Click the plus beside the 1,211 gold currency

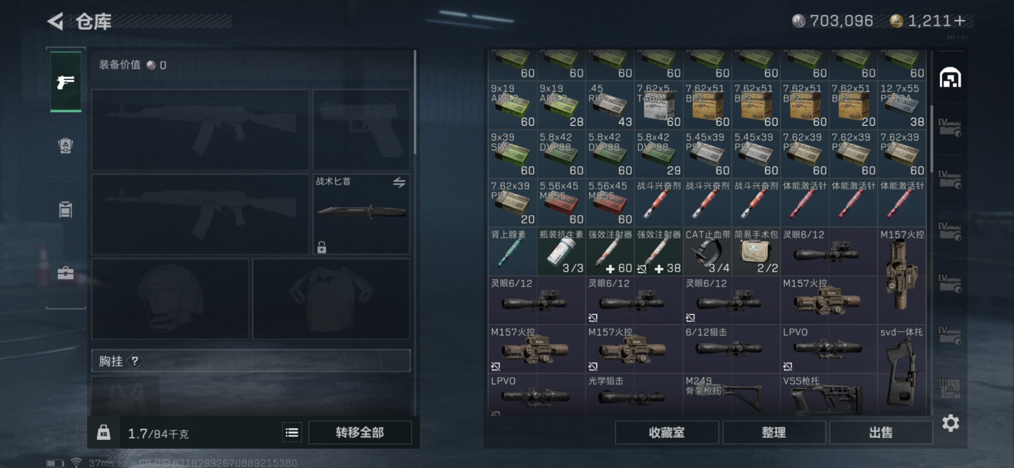[960, 21]
